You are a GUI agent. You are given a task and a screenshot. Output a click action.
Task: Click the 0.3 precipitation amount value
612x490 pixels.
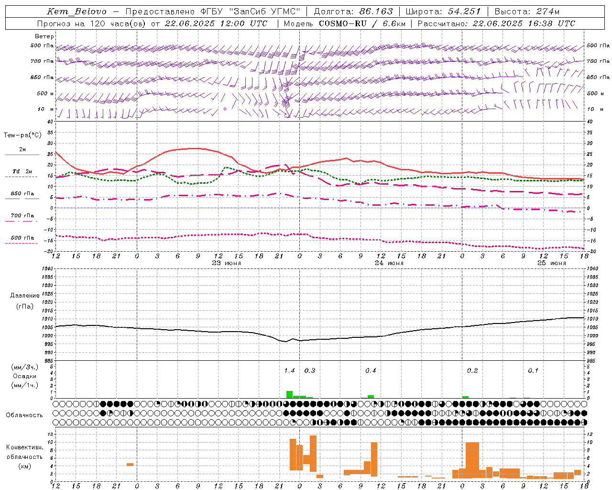[x=310, y=370]
